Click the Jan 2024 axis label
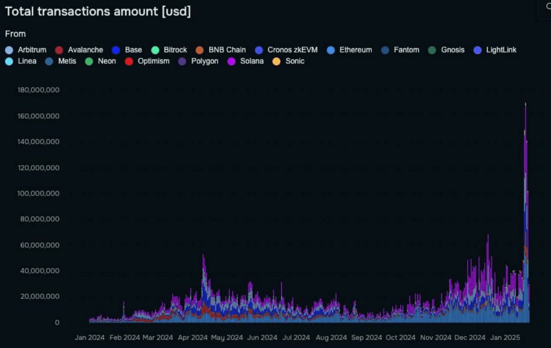Screen dimensions: 551x348 [x=90, y=338]
